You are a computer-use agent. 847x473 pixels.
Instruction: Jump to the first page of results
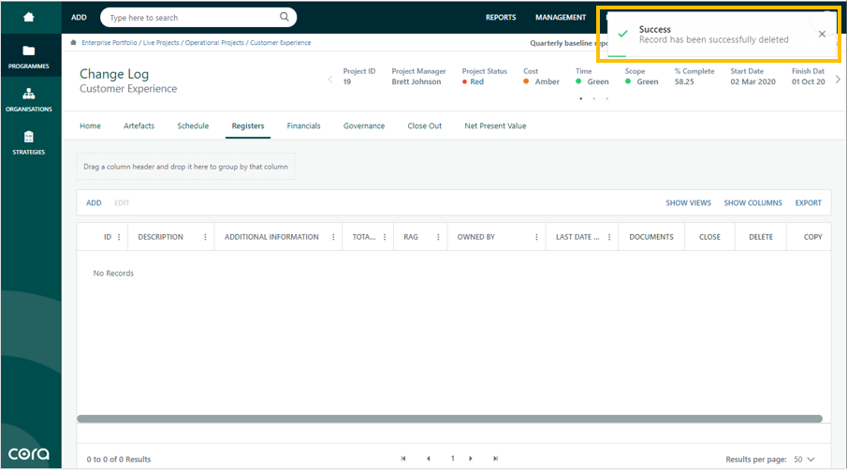point(403,458)
